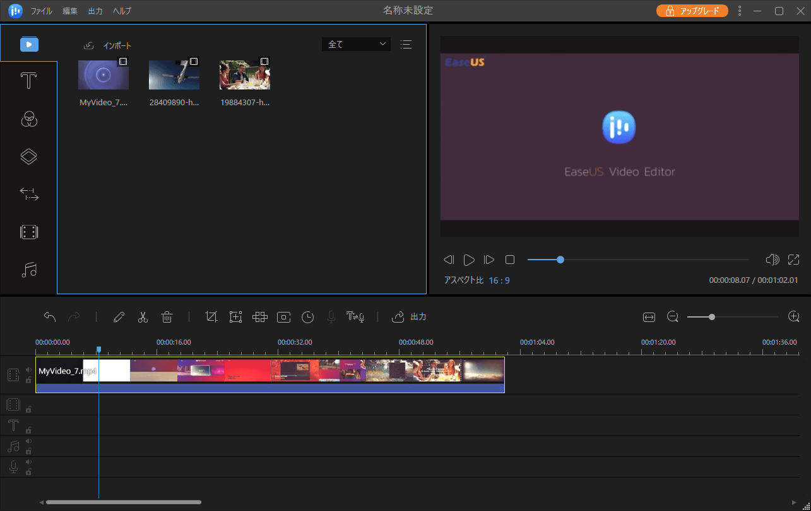Viewport: 811px width, 511px height.
Task: Click the scissors Split tool
Action: [143, 317]
